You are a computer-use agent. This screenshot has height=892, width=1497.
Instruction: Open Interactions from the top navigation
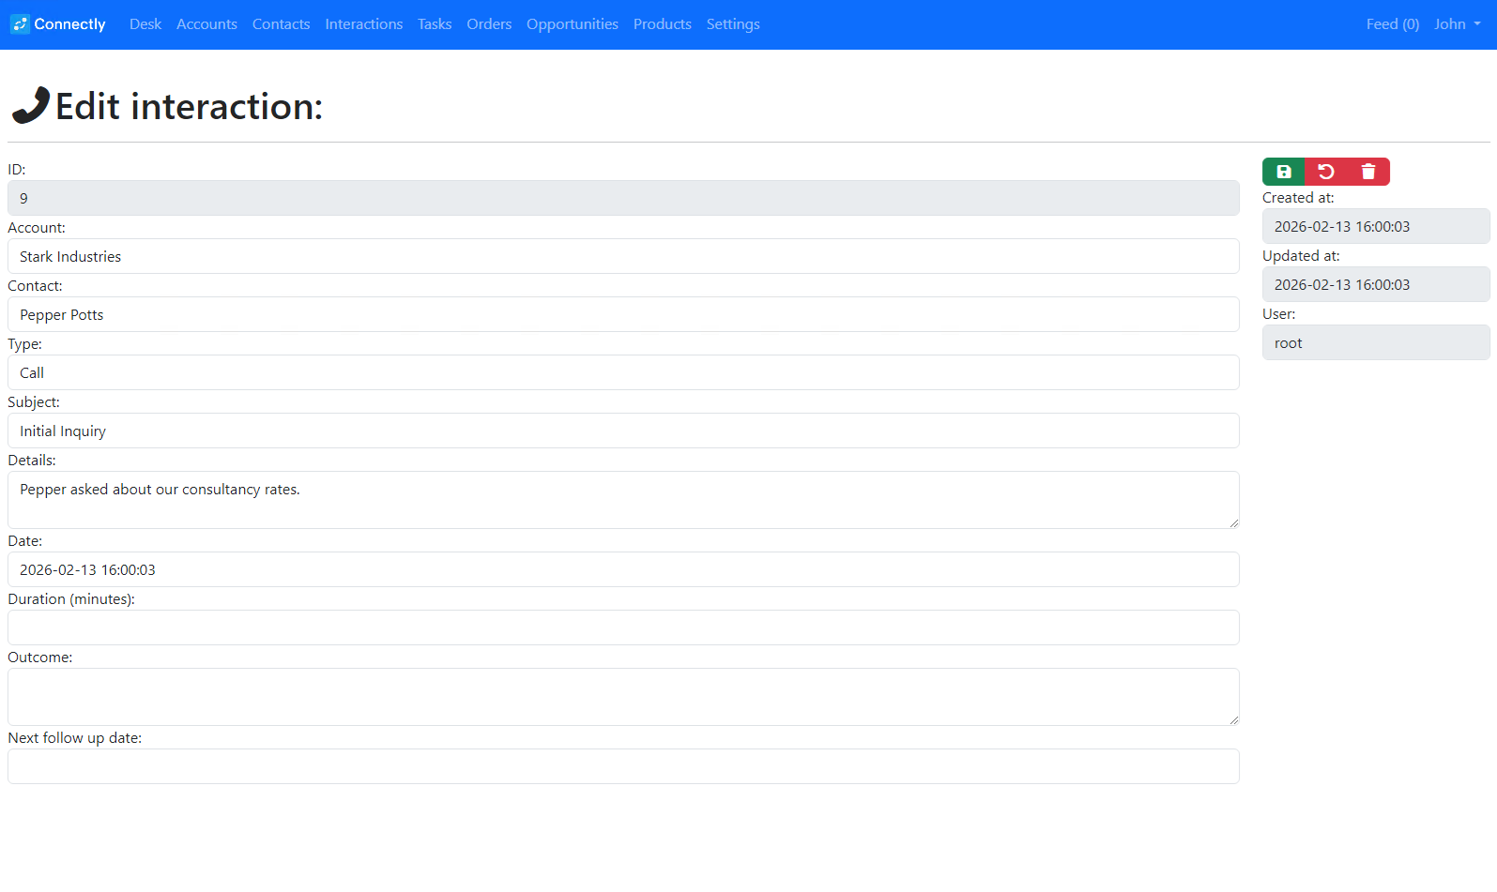click(x=363, y=24)
